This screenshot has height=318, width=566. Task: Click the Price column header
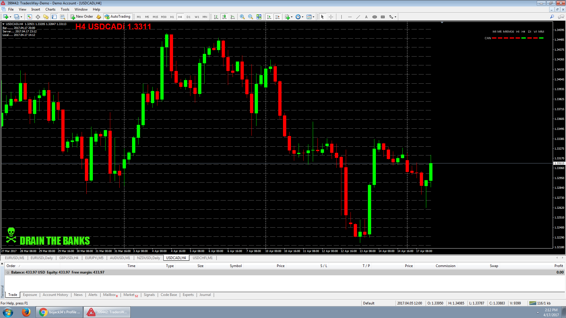280,266
